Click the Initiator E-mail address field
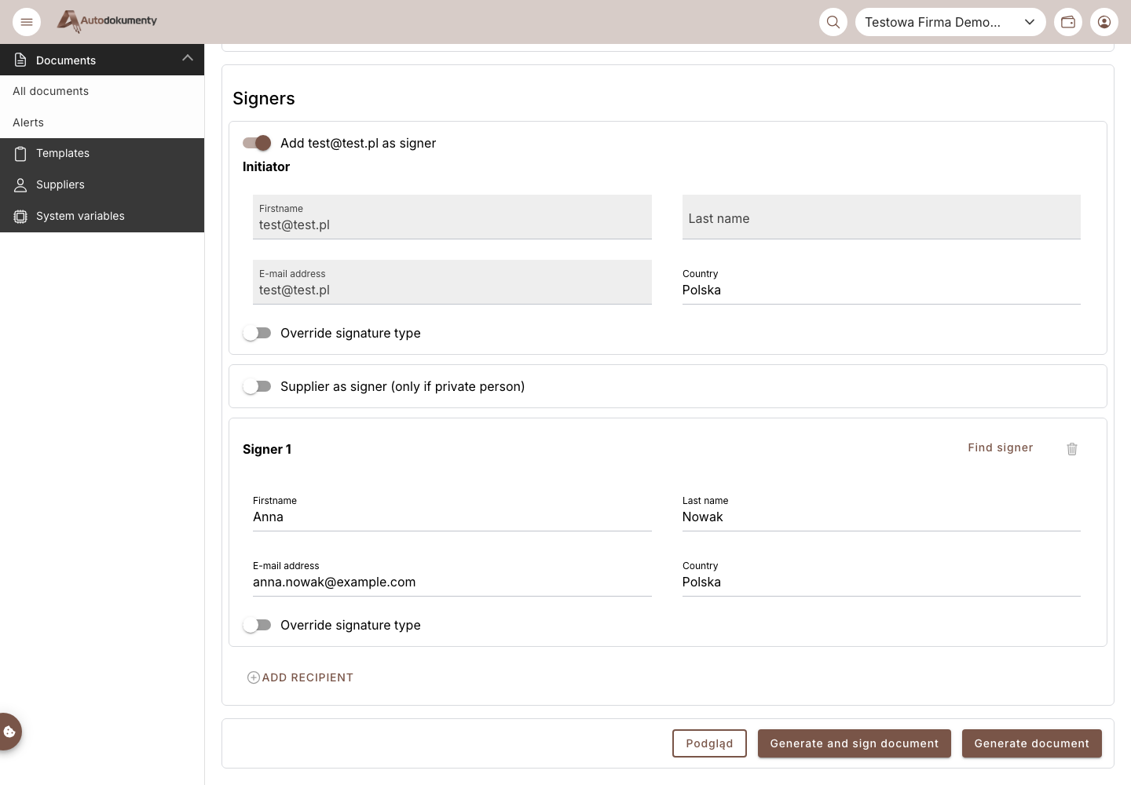 (x=452, y=283)
